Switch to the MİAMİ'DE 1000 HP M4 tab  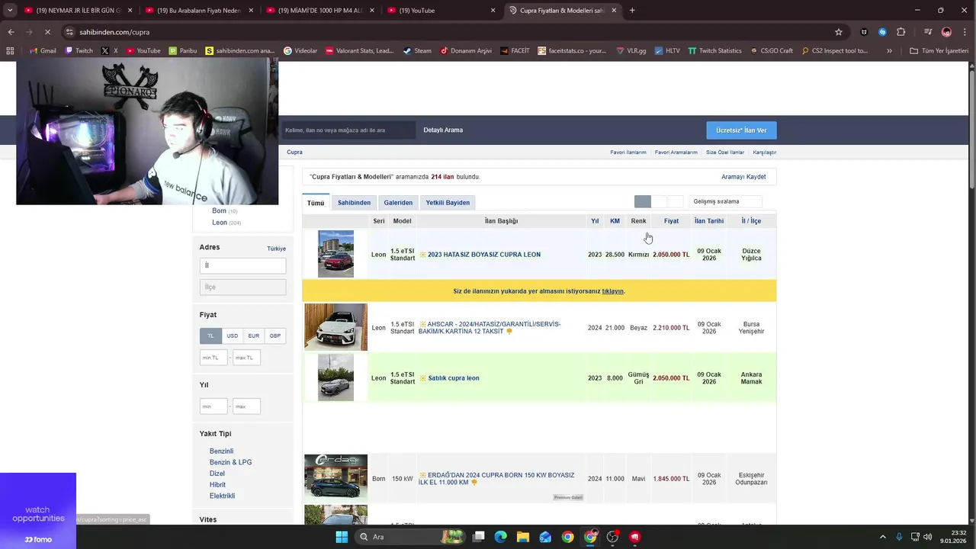pos(320,10)
